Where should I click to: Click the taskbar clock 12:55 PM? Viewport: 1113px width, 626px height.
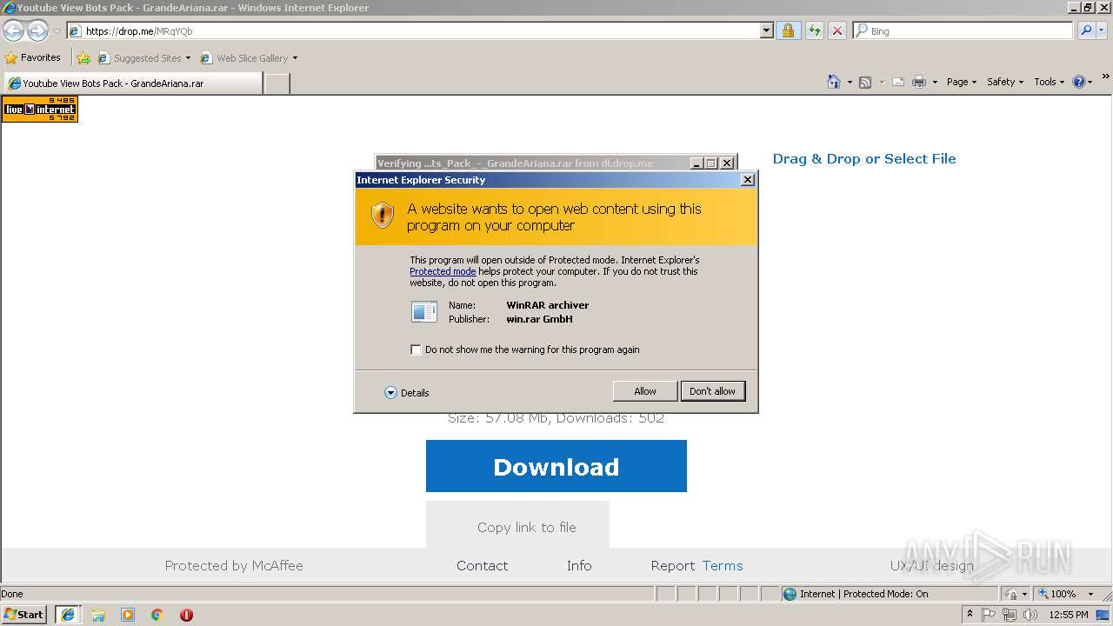(x=1069, y=615)
